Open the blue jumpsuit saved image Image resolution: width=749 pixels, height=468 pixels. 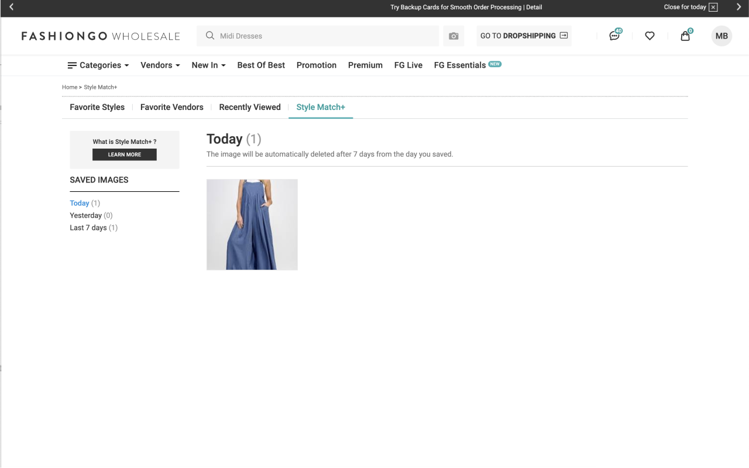pos(252,225)
